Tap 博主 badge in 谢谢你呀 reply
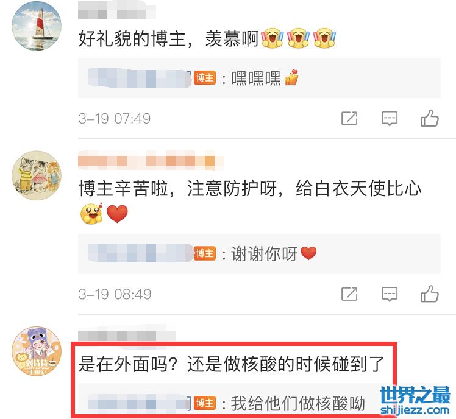The image size is (456, 419). click(205, 254)
